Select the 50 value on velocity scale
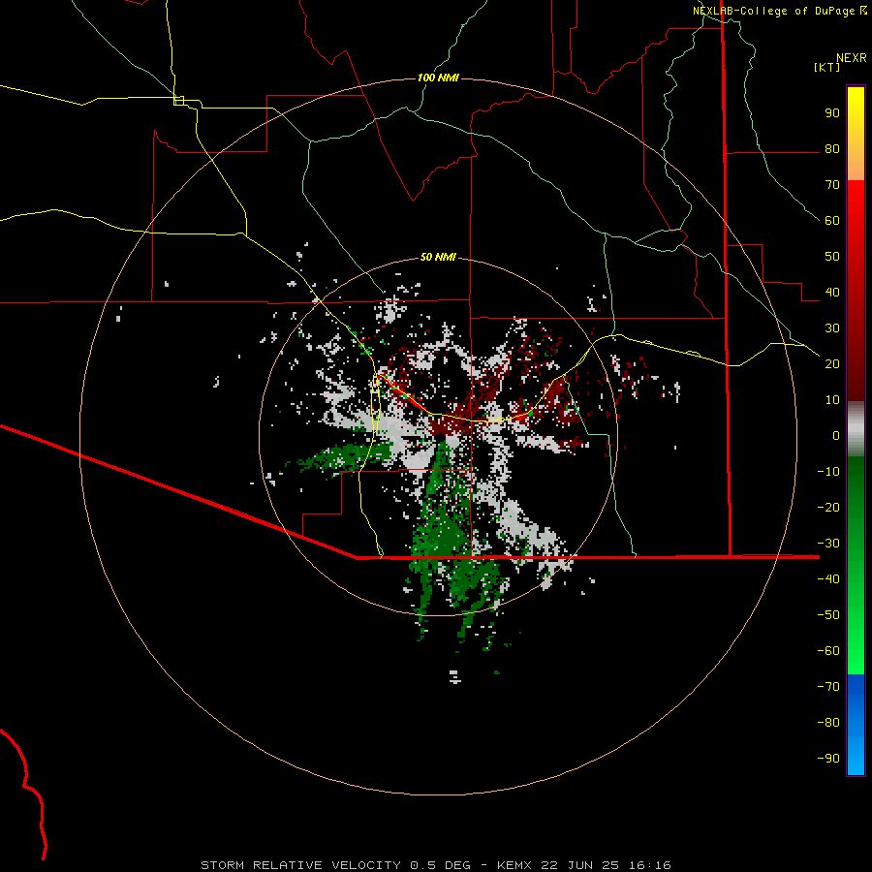 point(832,257)
